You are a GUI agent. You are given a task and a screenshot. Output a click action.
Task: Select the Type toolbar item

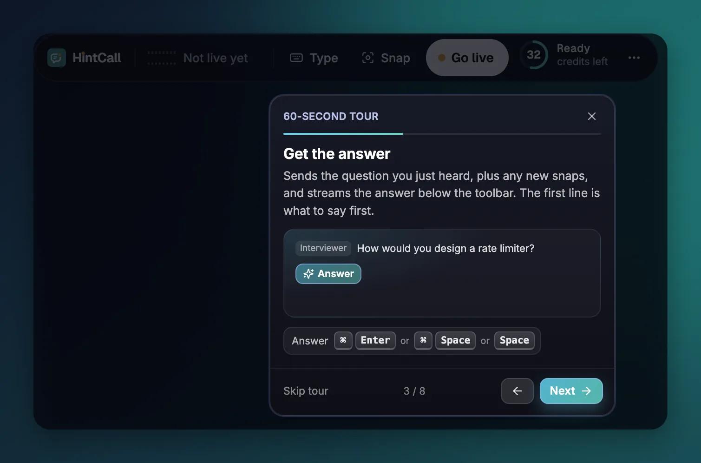pos(314,58)
